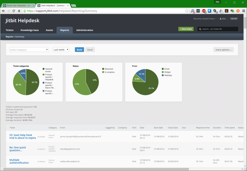The image size is (247, 171).
Task: Click the browser forward arrow
Action: 9,11
